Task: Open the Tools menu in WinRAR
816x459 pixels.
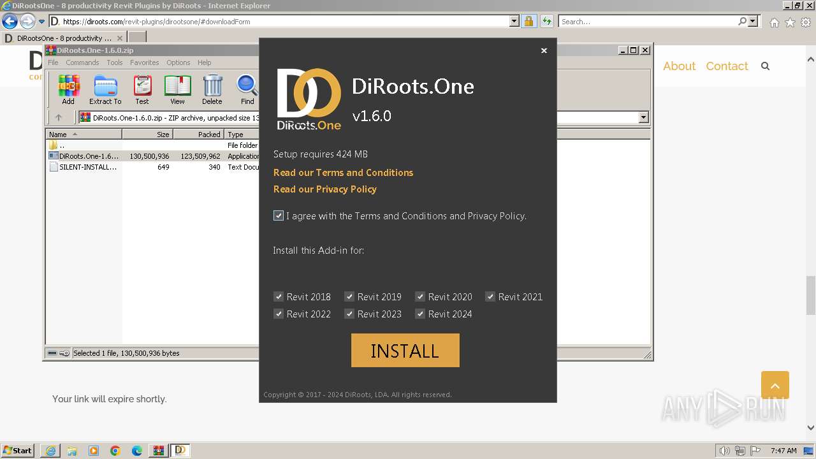Action: tap(115, 62)
